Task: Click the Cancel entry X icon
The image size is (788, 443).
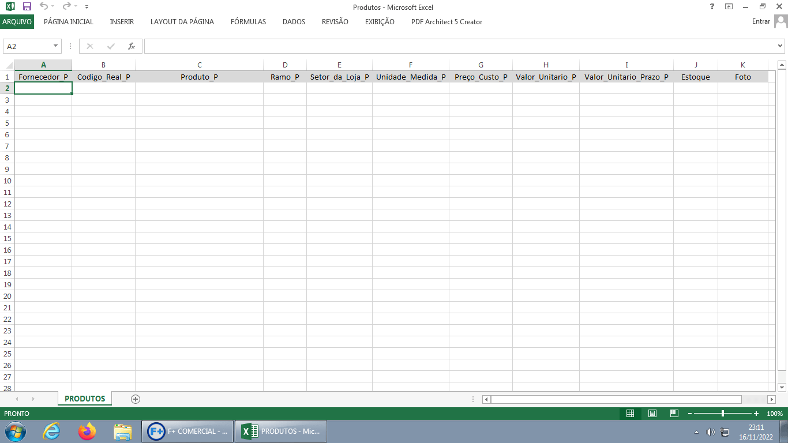Action: click(90, 46)
